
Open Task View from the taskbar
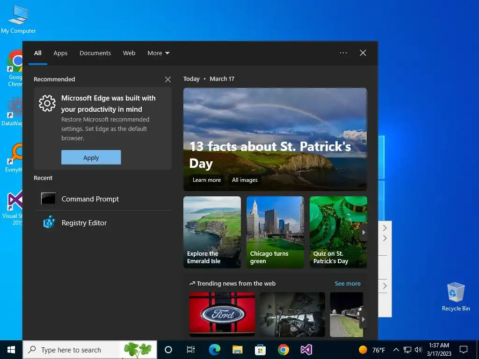[191, 350]
